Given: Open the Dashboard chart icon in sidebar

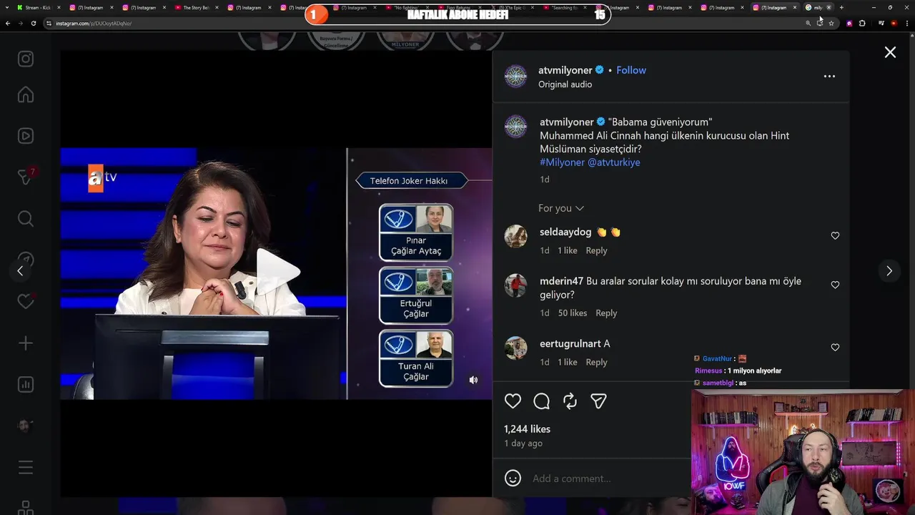Looking at the screenshot, I should pos(26,385).
